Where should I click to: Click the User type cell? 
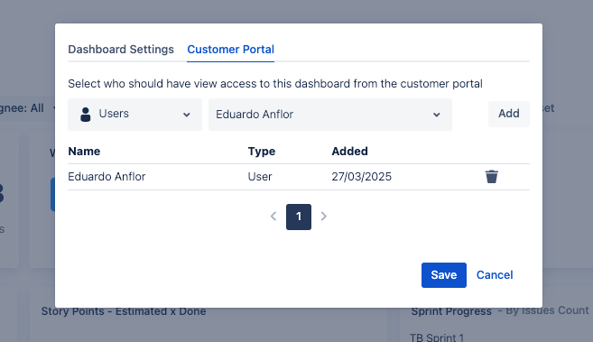coord(260,177)
